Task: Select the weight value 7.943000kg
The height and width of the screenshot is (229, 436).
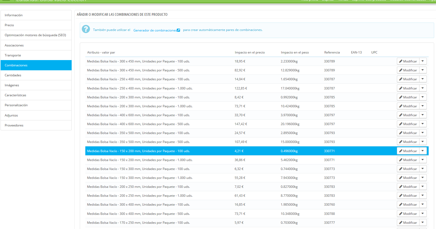Action: pyautogui.click(x=289, y=178)
